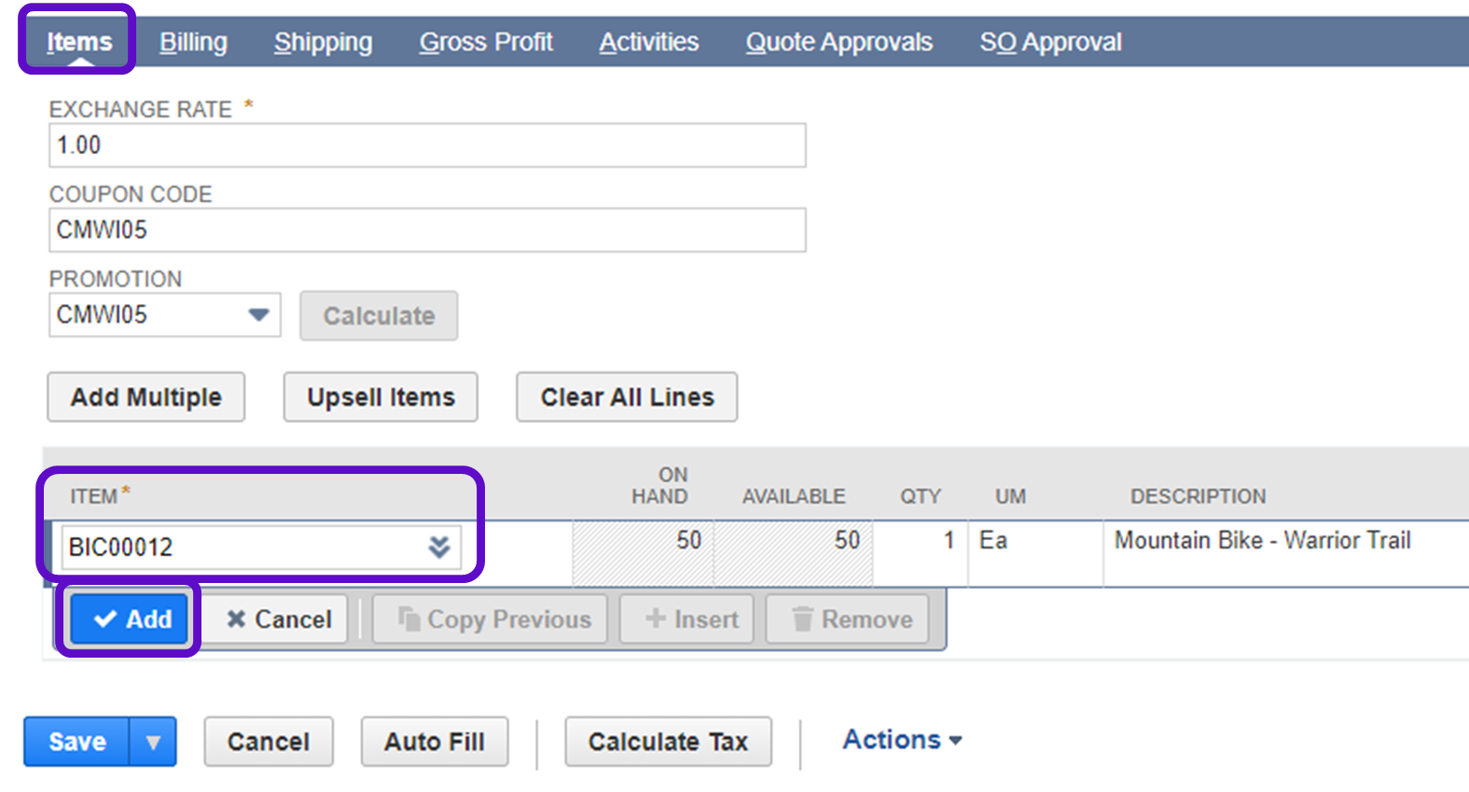Expand the Actions menu

tap(902, 740)
